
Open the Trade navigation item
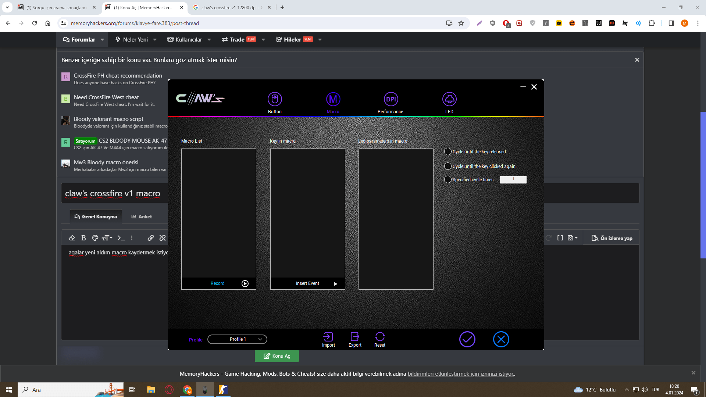coord(238,40)
